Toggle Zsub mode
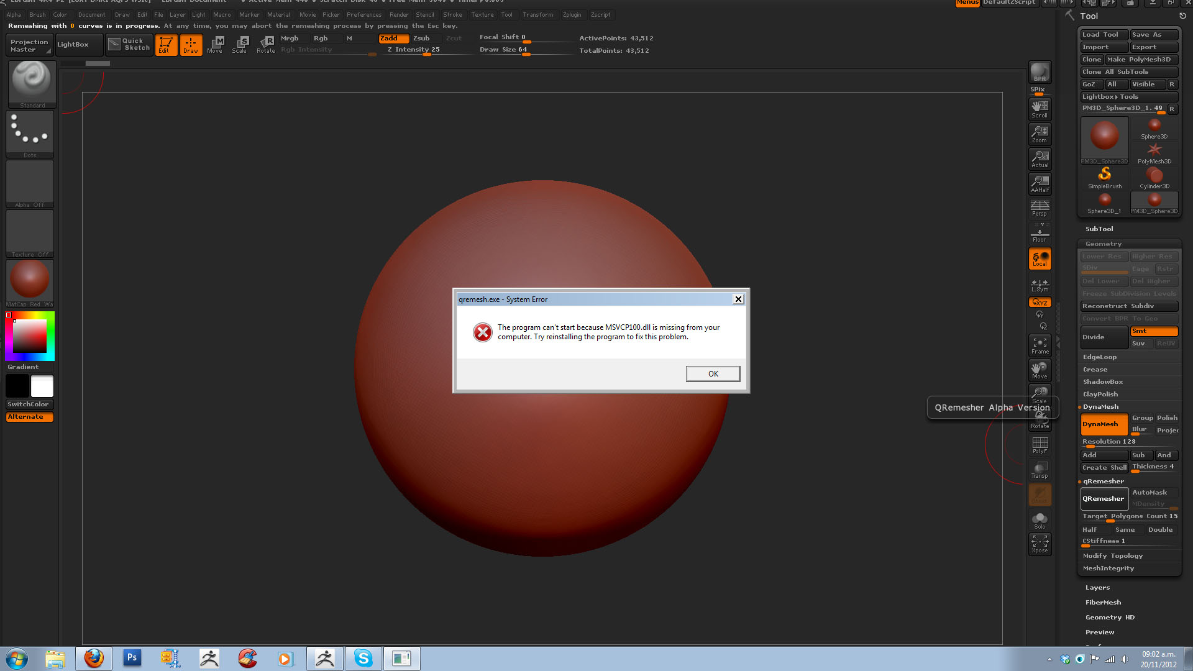The width and height of the screenshot is (1193, 671). [x=425, y=39]
